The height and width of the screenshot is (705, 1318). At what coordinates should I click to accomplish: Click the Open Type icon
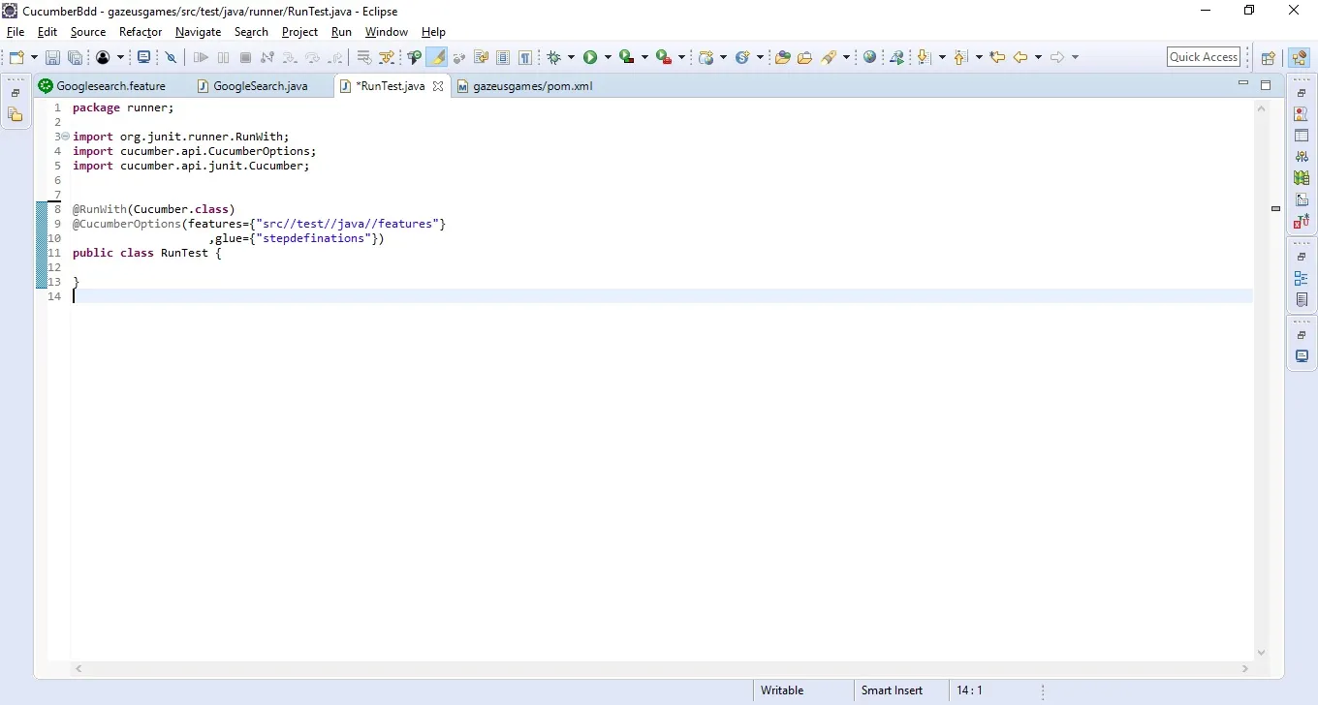click(783, 57)
